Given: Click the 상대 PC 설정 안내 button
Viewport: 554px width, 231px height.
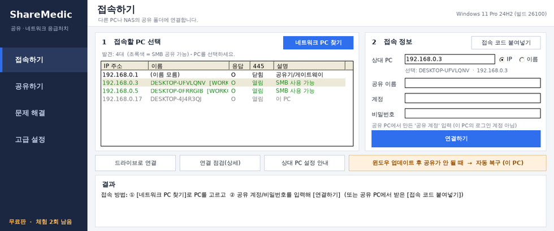Looking at the screenshot, I should [x=304, y=163].
